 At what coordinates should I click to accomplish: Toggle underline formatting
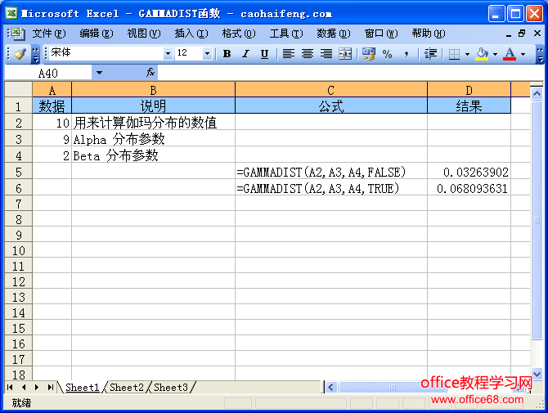pyautogui.click(x=264, y=54)
